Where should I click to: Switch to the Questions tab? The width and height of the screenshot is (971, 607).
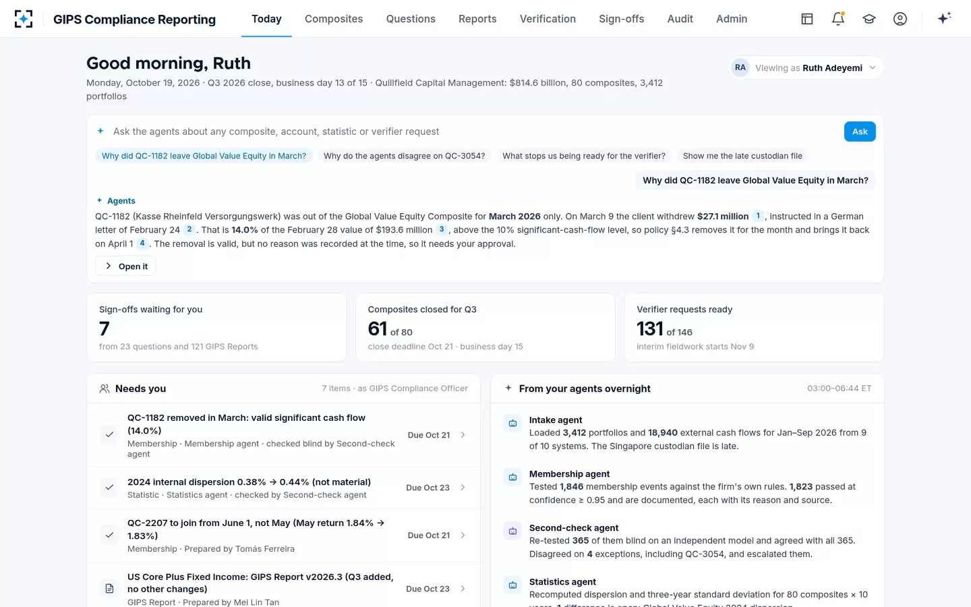click(411, 19)
